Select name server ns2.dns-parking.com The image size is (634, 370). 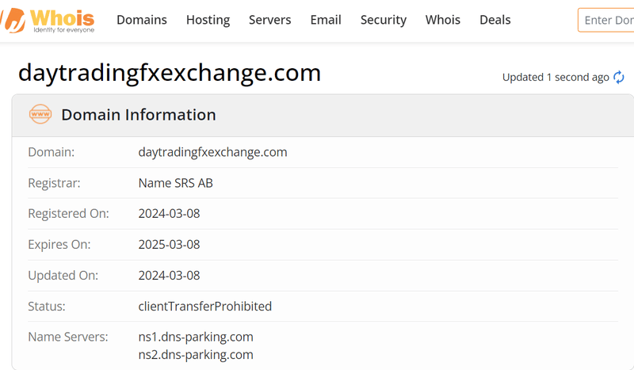[x=196, y=355]
